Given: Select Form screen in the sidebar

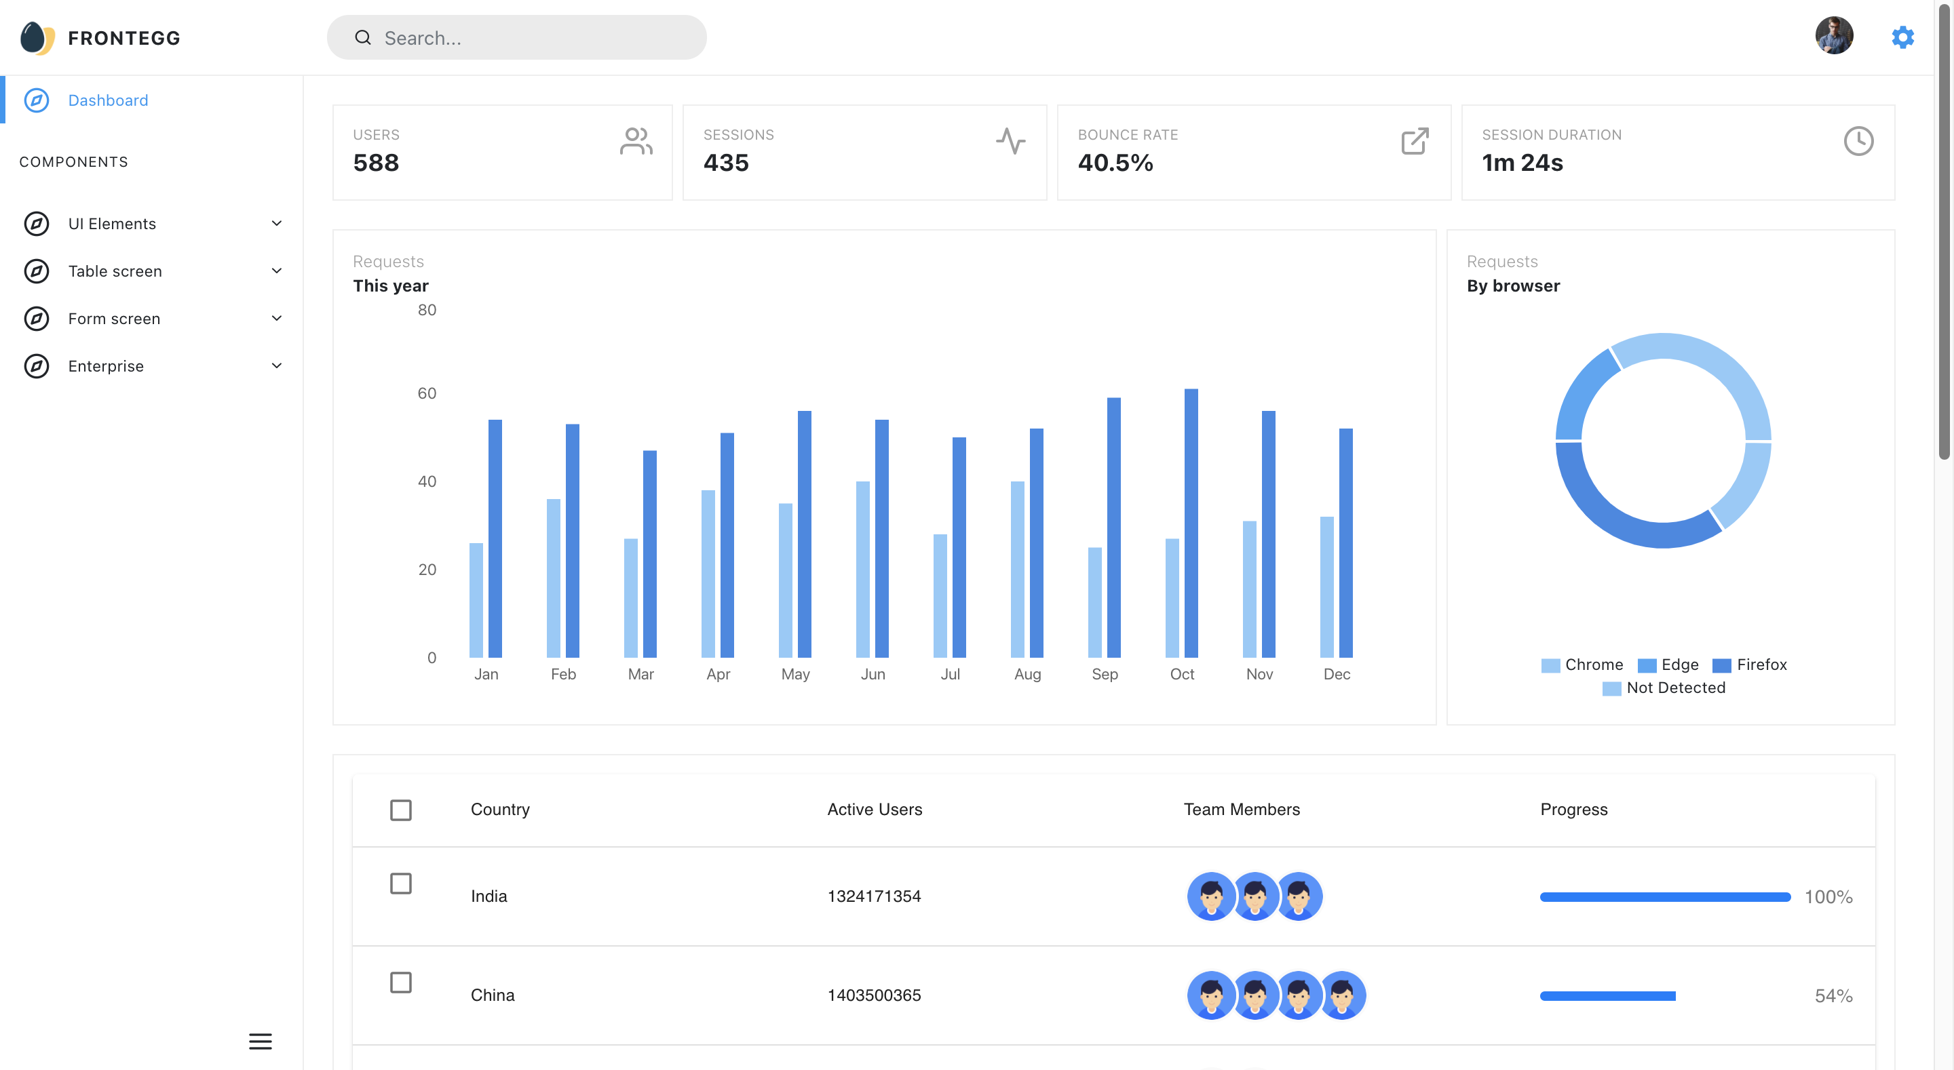Looking at the screenshot, I should click(x=114, y=319).
